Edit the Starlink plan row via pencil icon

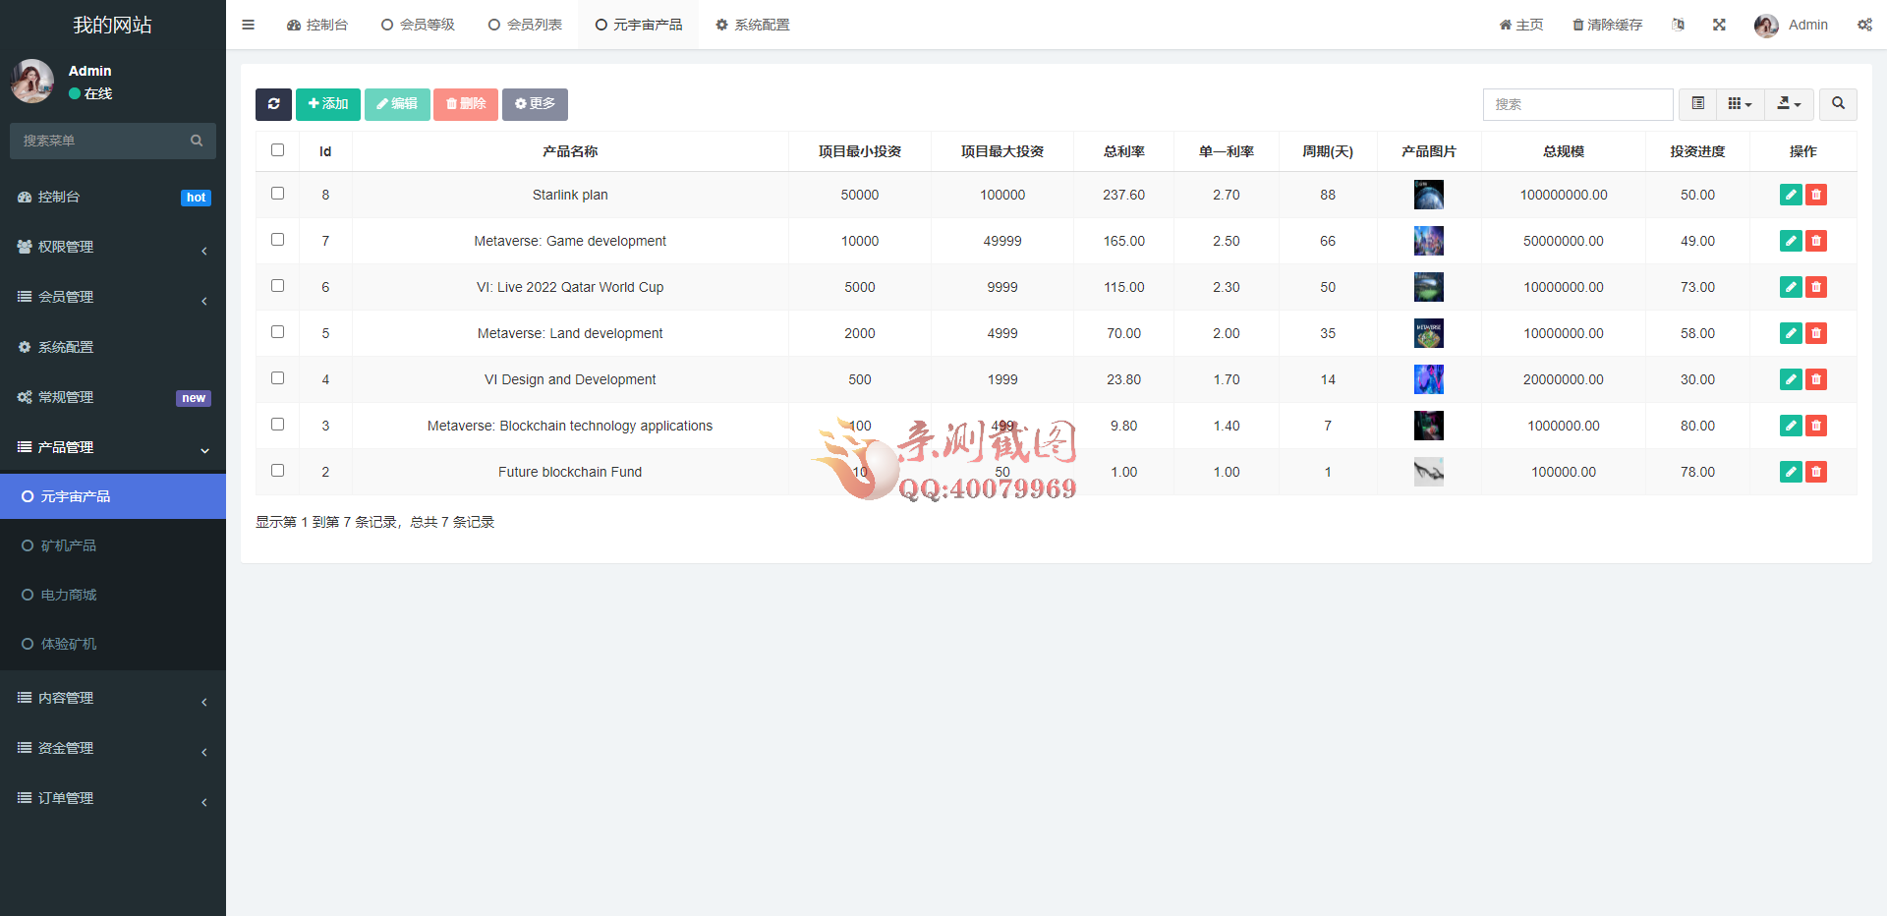(x=1790, y=195)
